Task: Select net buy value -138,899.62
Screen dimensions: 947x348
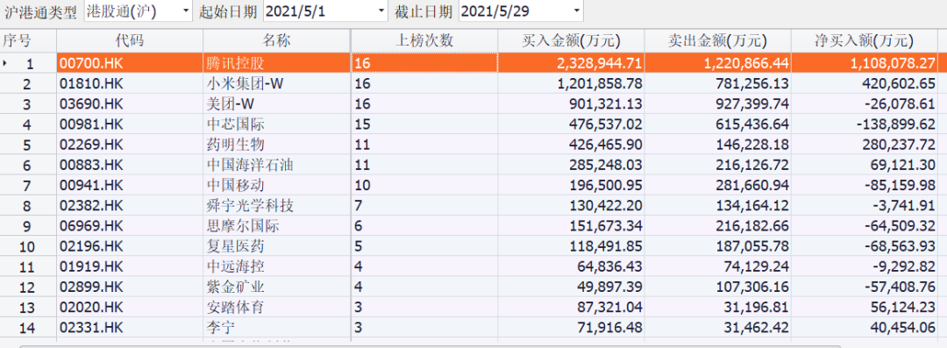Action: [865, 124]
